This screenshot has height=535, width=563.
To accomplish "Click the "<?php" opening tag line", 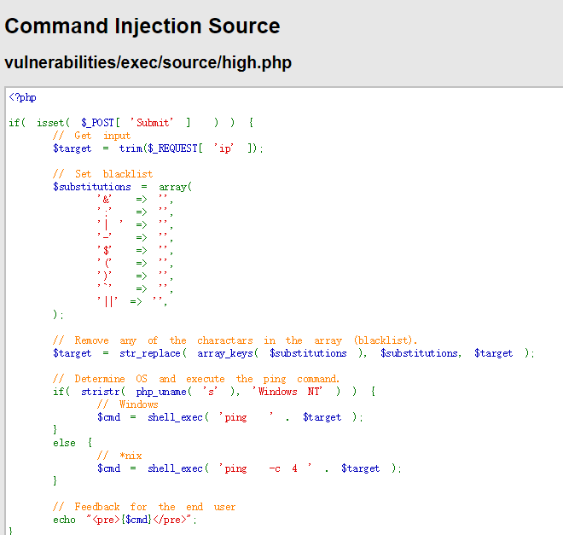I will (22, 97).
